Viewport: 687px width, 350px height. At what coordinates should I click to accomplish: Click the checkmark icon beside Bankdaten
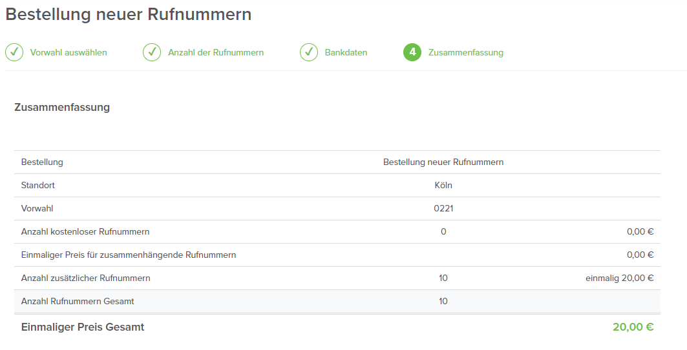[309, 52]
